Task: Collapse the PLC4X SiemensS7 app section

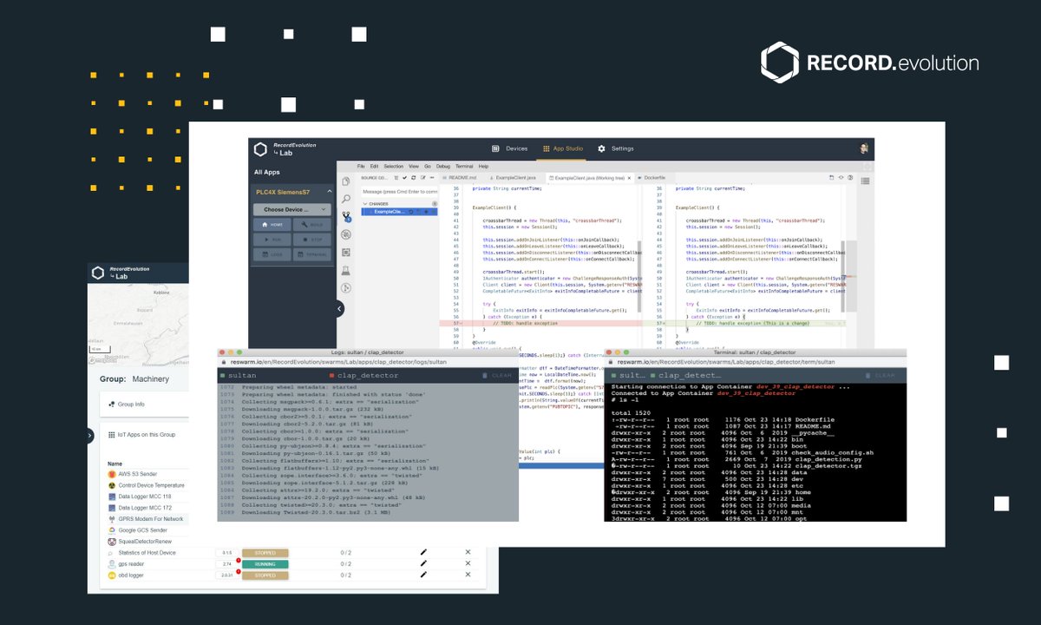Action: point(328,191)
